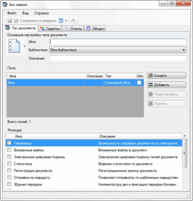Viewport: 193px width, 201px height.
Task: Focus the Имя input field
Action: click(x=118, y=42)
